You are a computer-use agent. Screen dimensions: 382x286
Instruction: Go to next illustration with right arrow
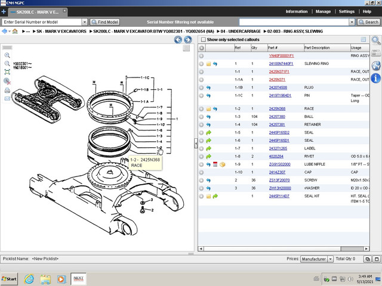(188, 40)
